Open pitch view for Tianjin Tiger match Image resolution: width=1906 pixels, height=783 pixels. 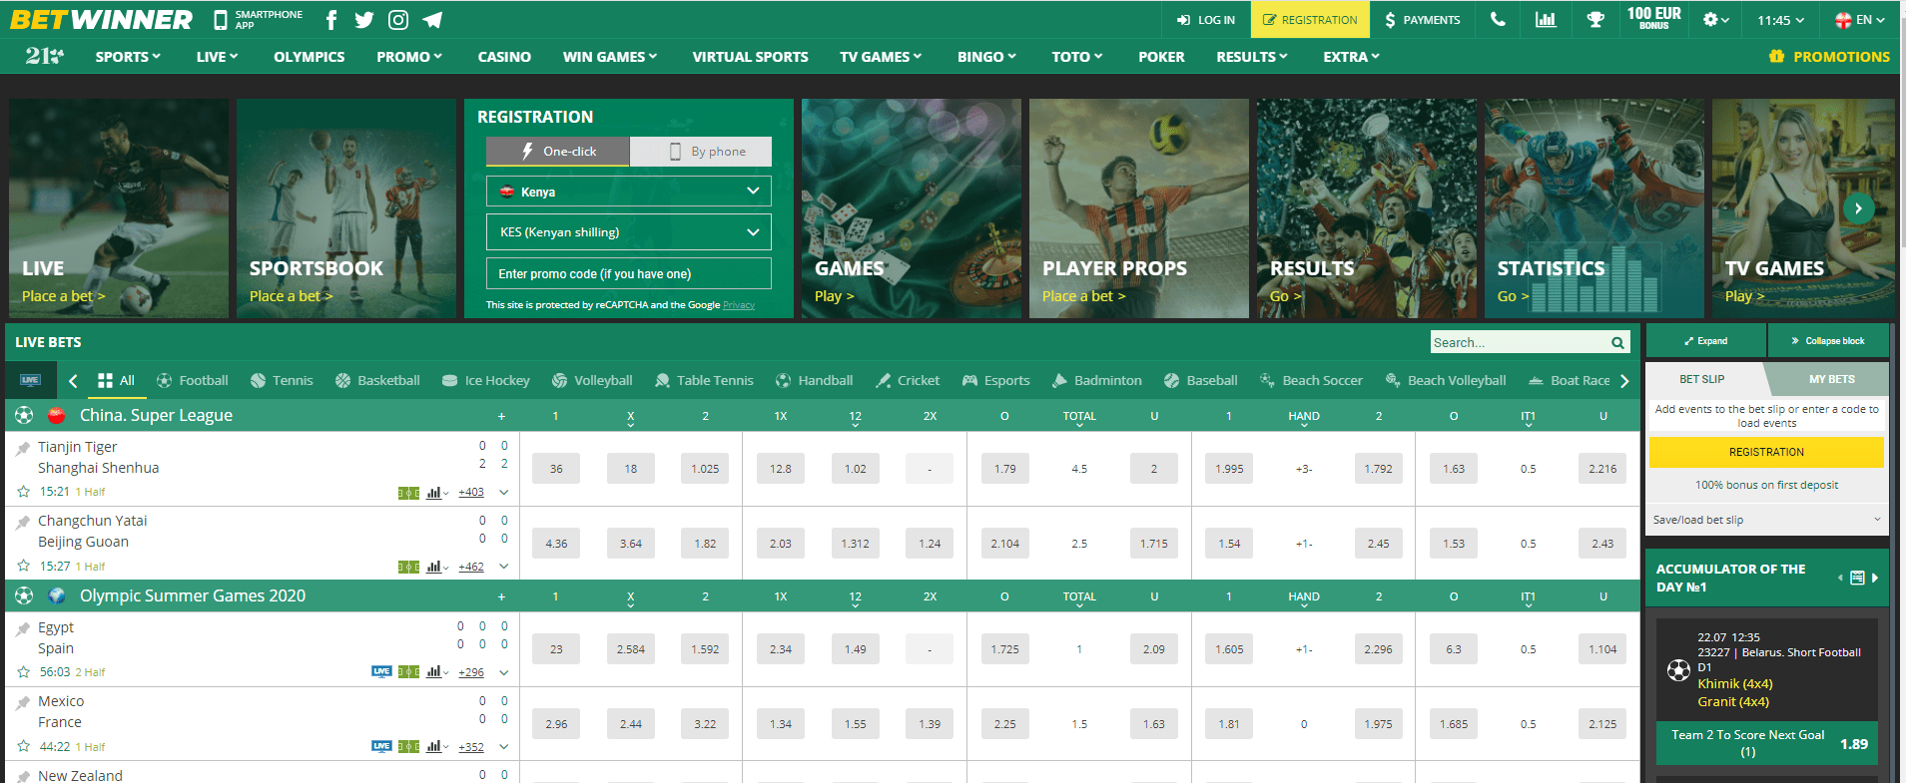pyautogui.click(x=409, y=493)
